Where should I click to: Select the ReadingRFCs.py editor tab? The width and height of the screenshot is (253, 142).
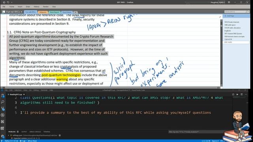point(16,95)
